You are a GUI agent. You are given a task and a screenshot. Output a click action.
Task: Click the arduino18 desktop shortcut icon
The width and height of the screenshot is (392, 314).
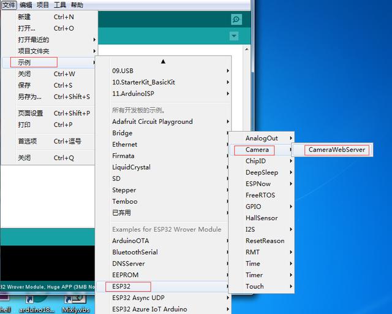[36, 304]
